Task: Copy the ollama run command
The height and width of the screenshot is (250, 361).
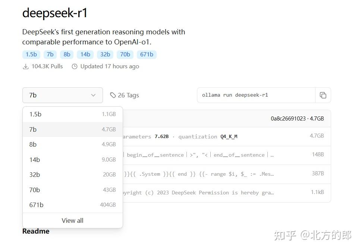Action: [x=323, y=95]
